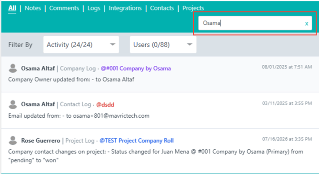The image size is (319, 174).
Task: Switch to the Notes tab
Action: (33, 8)
